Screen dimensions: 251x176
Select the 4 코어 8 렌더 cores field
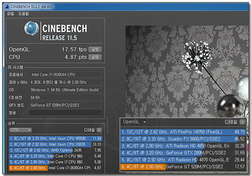point(65,82)
